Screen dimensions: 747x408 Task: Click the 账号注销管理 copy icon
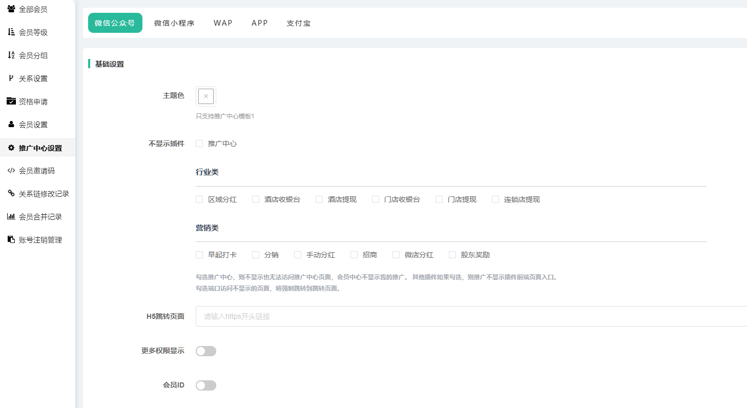(11, 240)
